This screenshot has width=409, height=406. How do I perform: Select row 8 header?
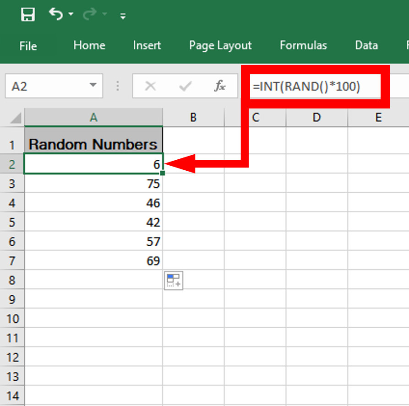pos(12,280)
